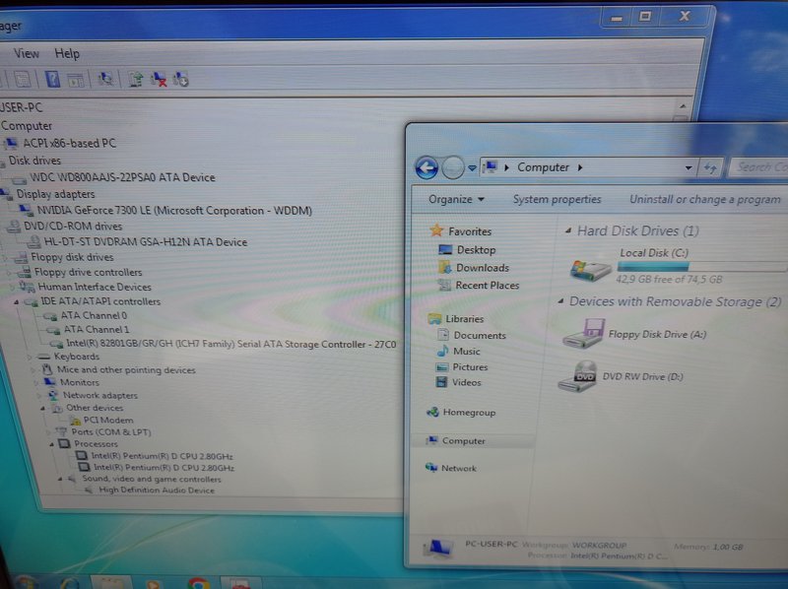This screenshot has height=589, width=788.
Task: Select Sound, video and game controllers
Action: pyautogui.click(x=152, y=479)
